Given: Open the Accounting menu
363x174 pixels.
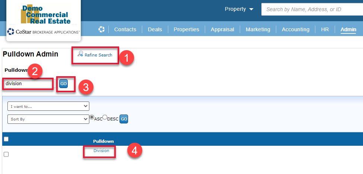Looking at the screenshot, I should (295, 29).
